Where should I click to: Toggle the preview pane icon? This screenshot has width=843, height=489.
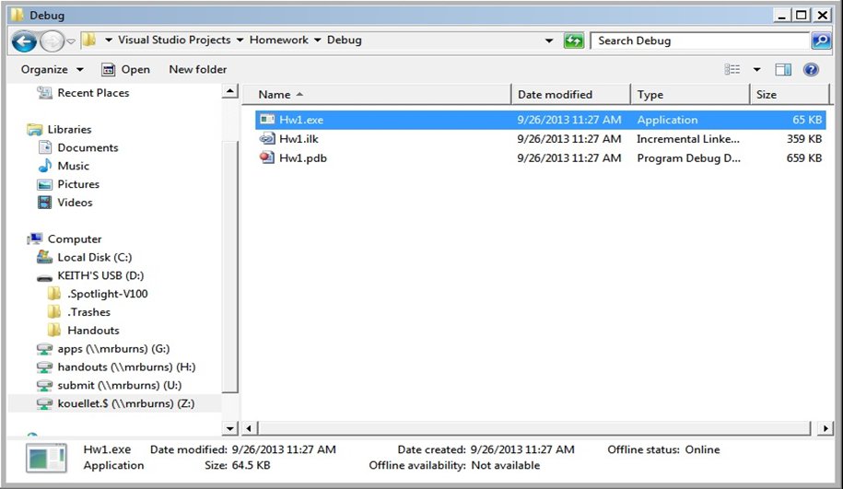783,69
